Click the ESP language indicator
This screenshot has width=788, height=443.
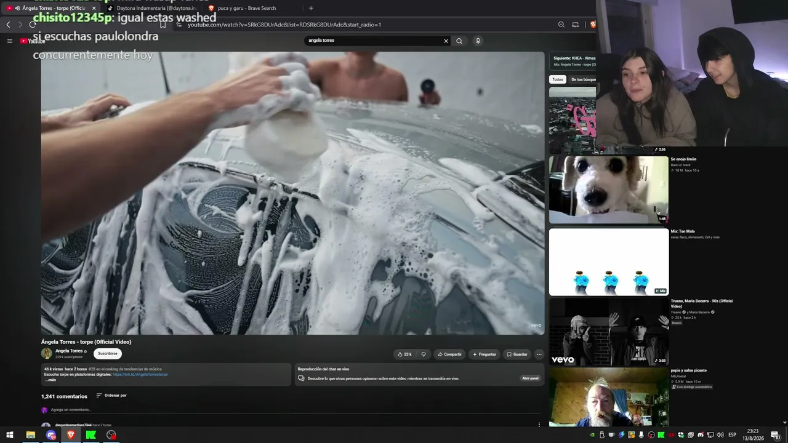732,435
